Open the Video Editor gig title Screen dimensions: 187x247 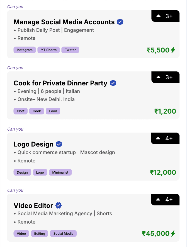(33, 206)
